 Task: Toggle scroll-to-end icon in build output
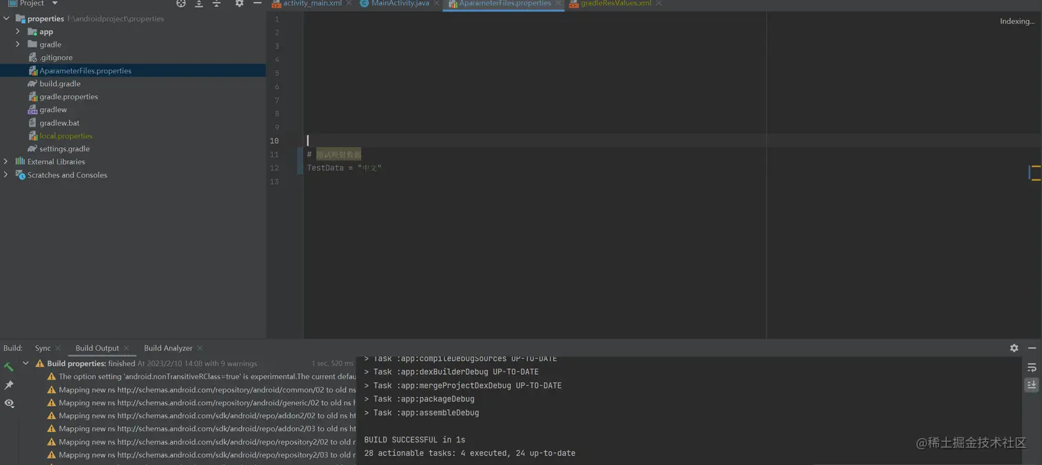[1032, 385]
